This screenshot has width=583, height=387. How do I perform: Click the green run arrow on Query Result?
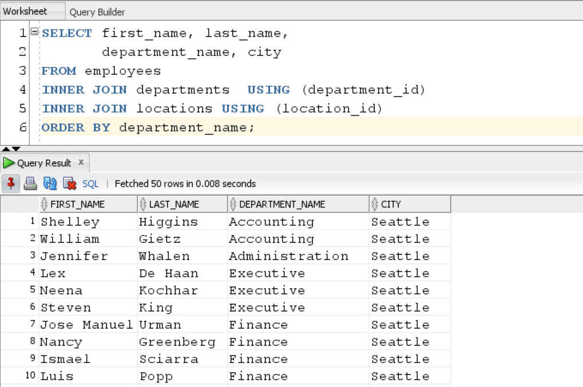(x=9, y=162)
